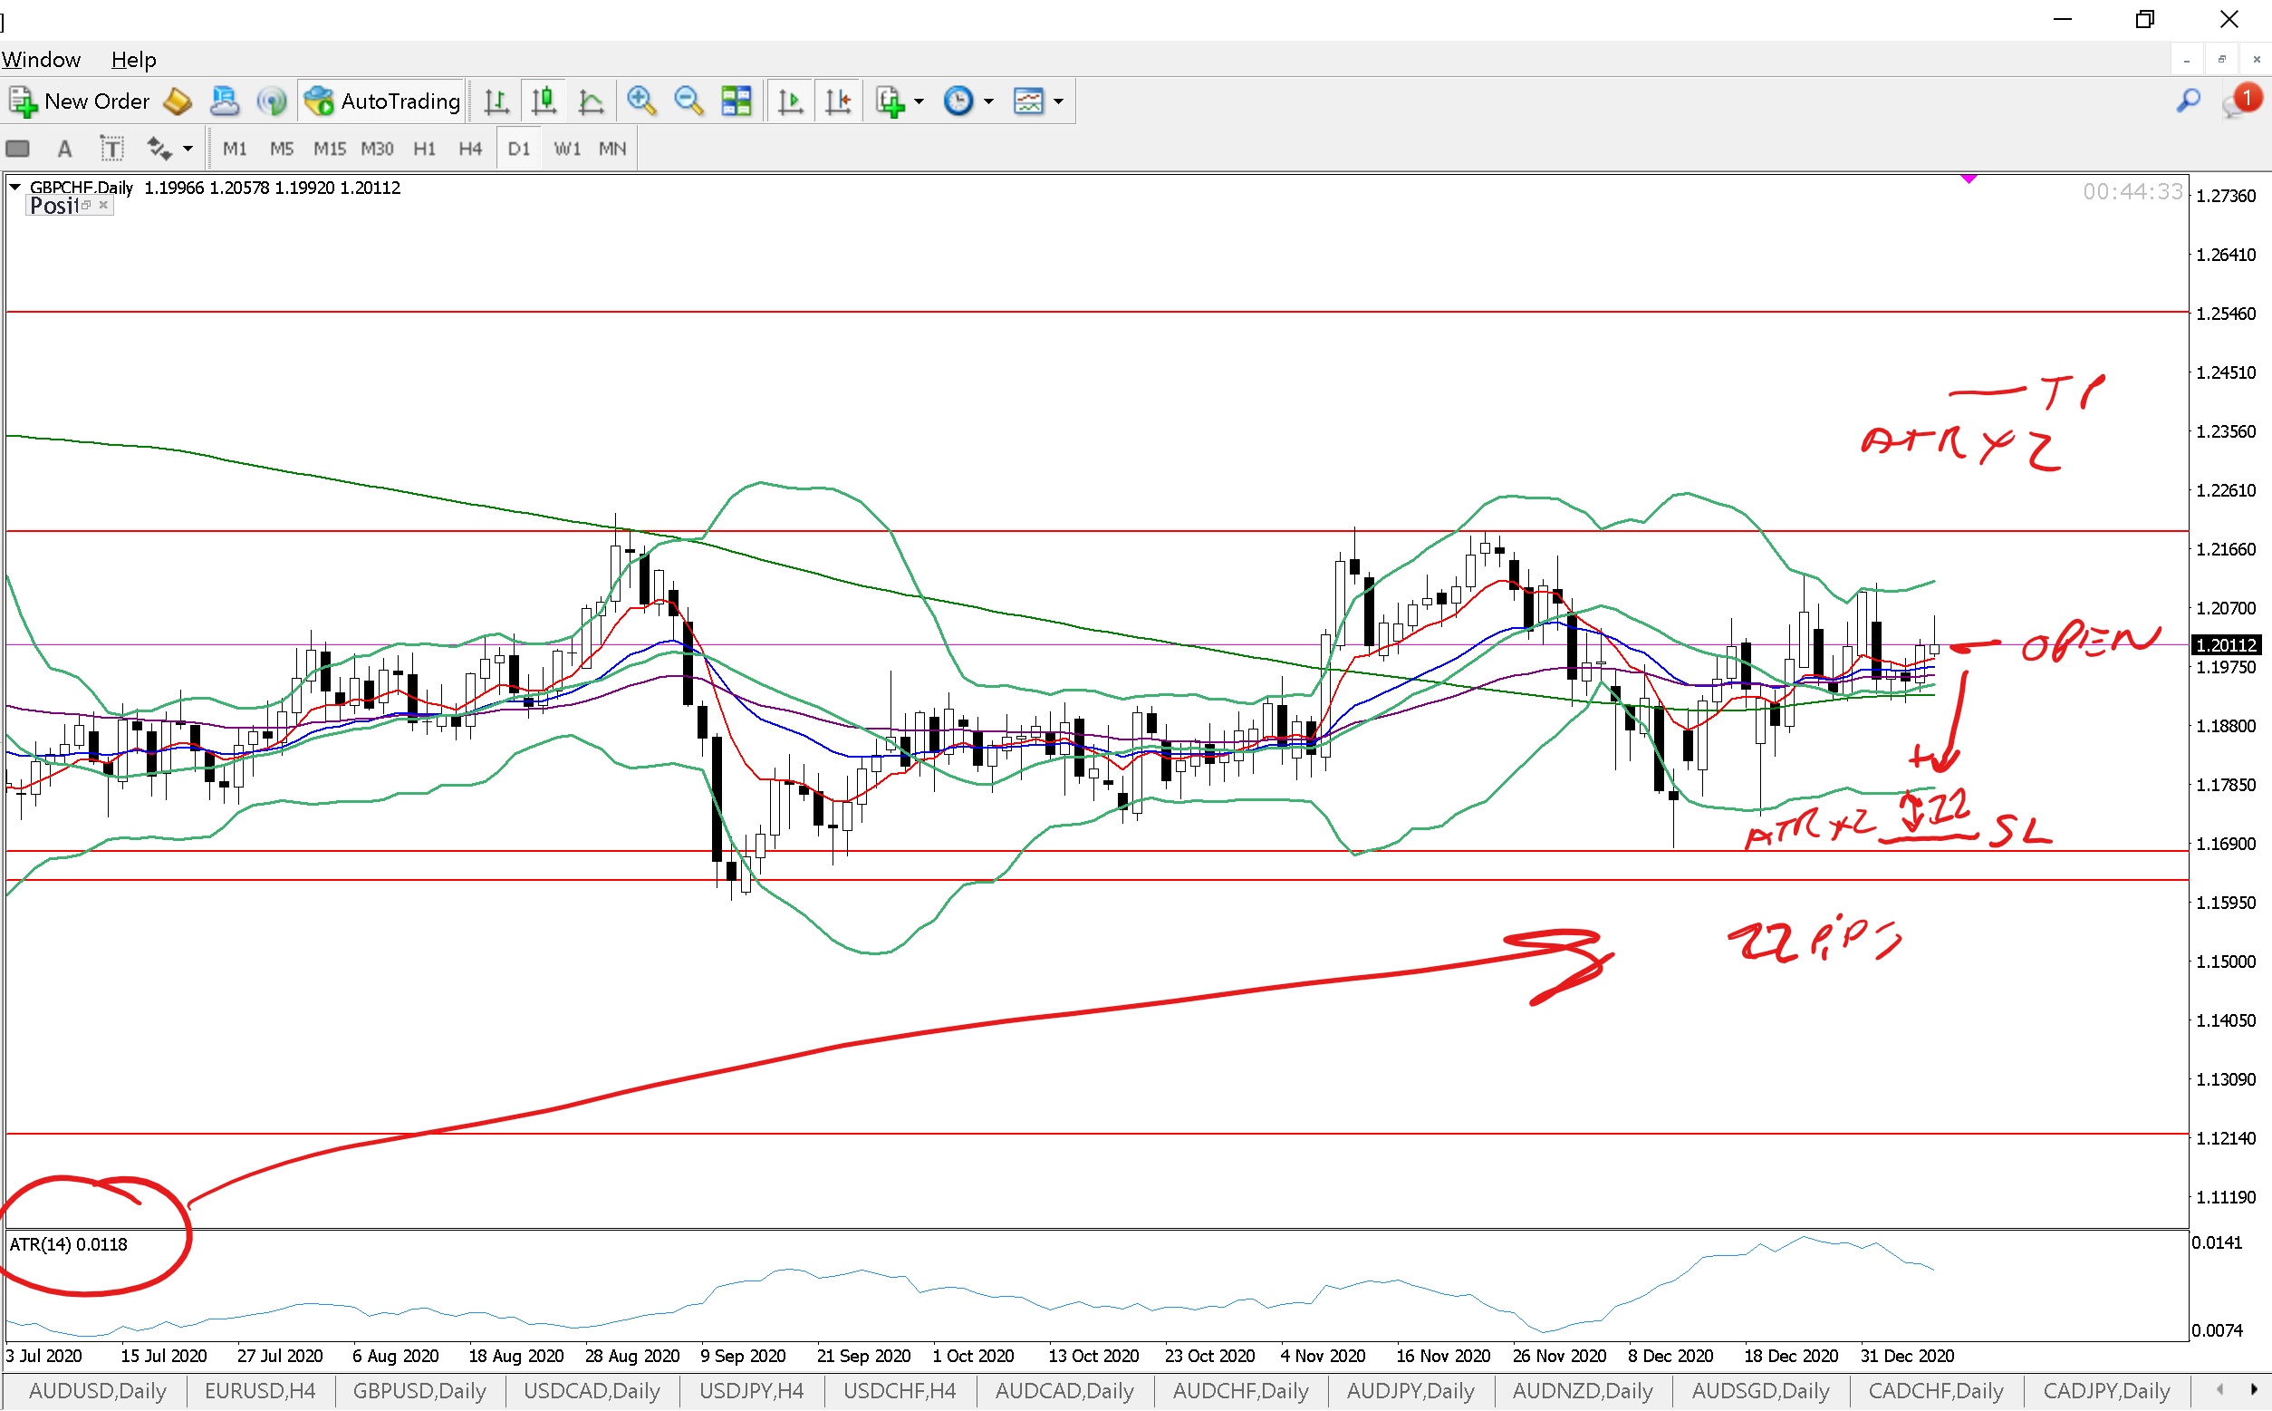Switch to H4 timeframe

[x=470, y=149]
